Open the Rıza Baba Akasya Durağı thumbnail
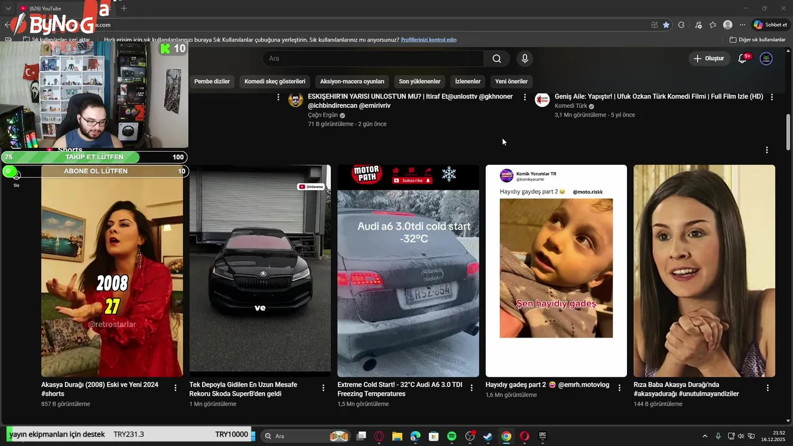The image size is (793, 446). tap(704, 271)
